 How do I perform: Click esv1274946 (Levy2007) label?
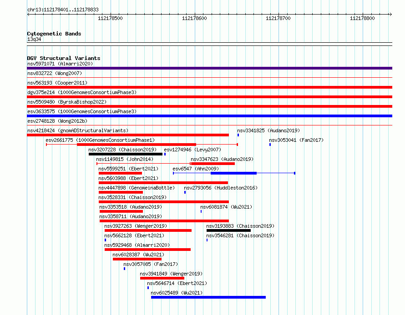(192, 150)
